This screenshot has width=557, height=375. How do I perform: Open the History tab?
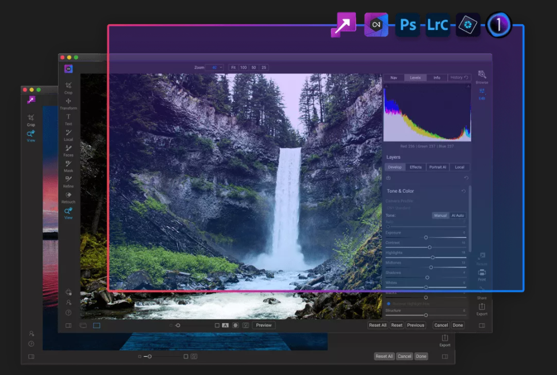[459, 78]
